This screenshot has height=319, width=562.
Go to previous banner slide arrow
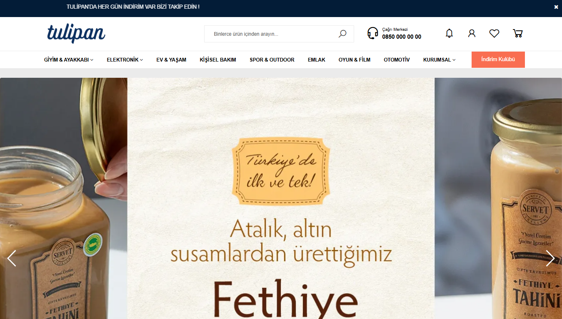click(12, 258)
